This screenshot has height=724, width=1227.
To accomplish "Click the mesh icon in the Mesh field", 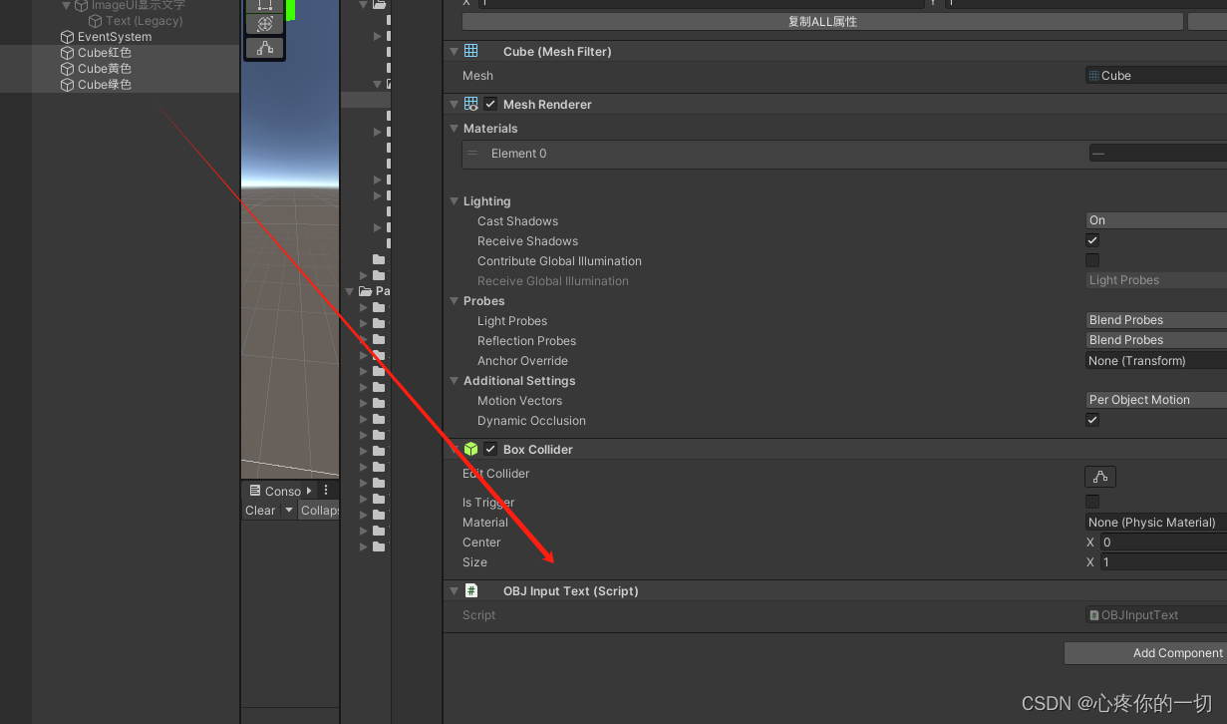I will 1094,76.
